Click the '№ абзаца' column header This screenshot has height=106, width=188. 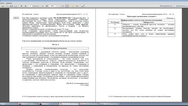115,22
